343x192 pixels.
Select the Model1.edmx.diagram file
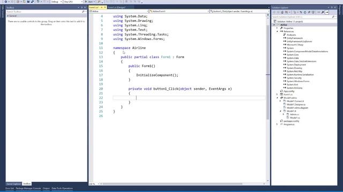coord(297,108)
